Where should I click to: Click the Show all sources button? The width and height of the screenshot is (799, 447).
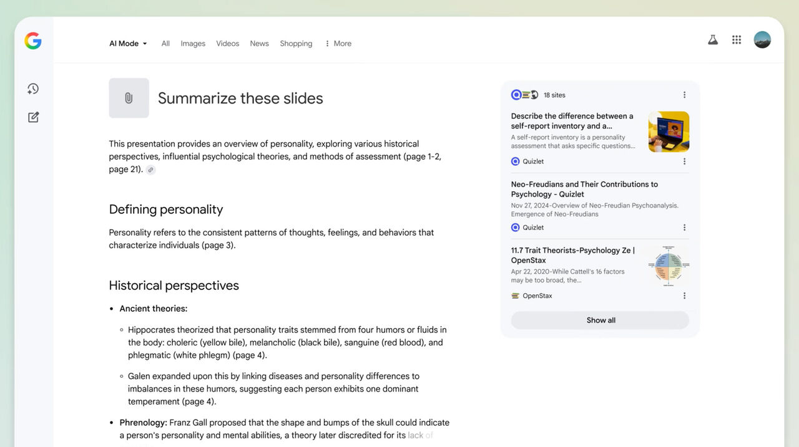click(600, 320)
